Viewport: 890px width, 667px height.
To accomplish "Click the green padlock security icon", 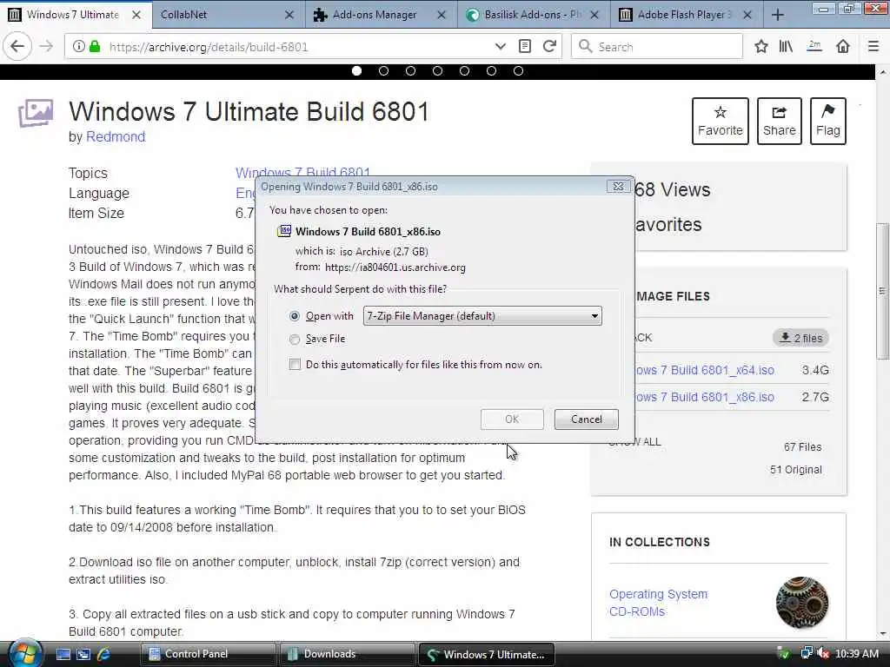I will (95, 47).
